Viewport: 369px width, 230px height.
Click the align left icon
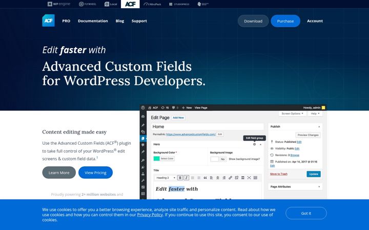click(211, 178)
